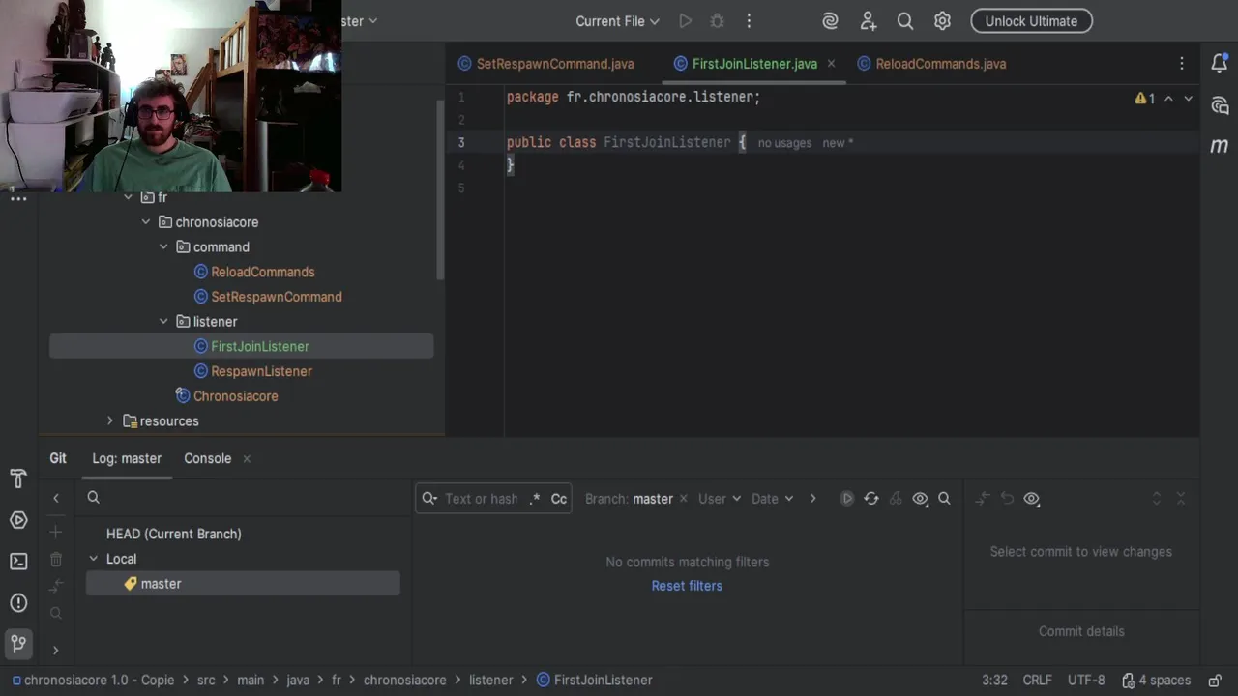Click the project tree vertical scrollbar
1238x696 pixels.
click(440, 189)
